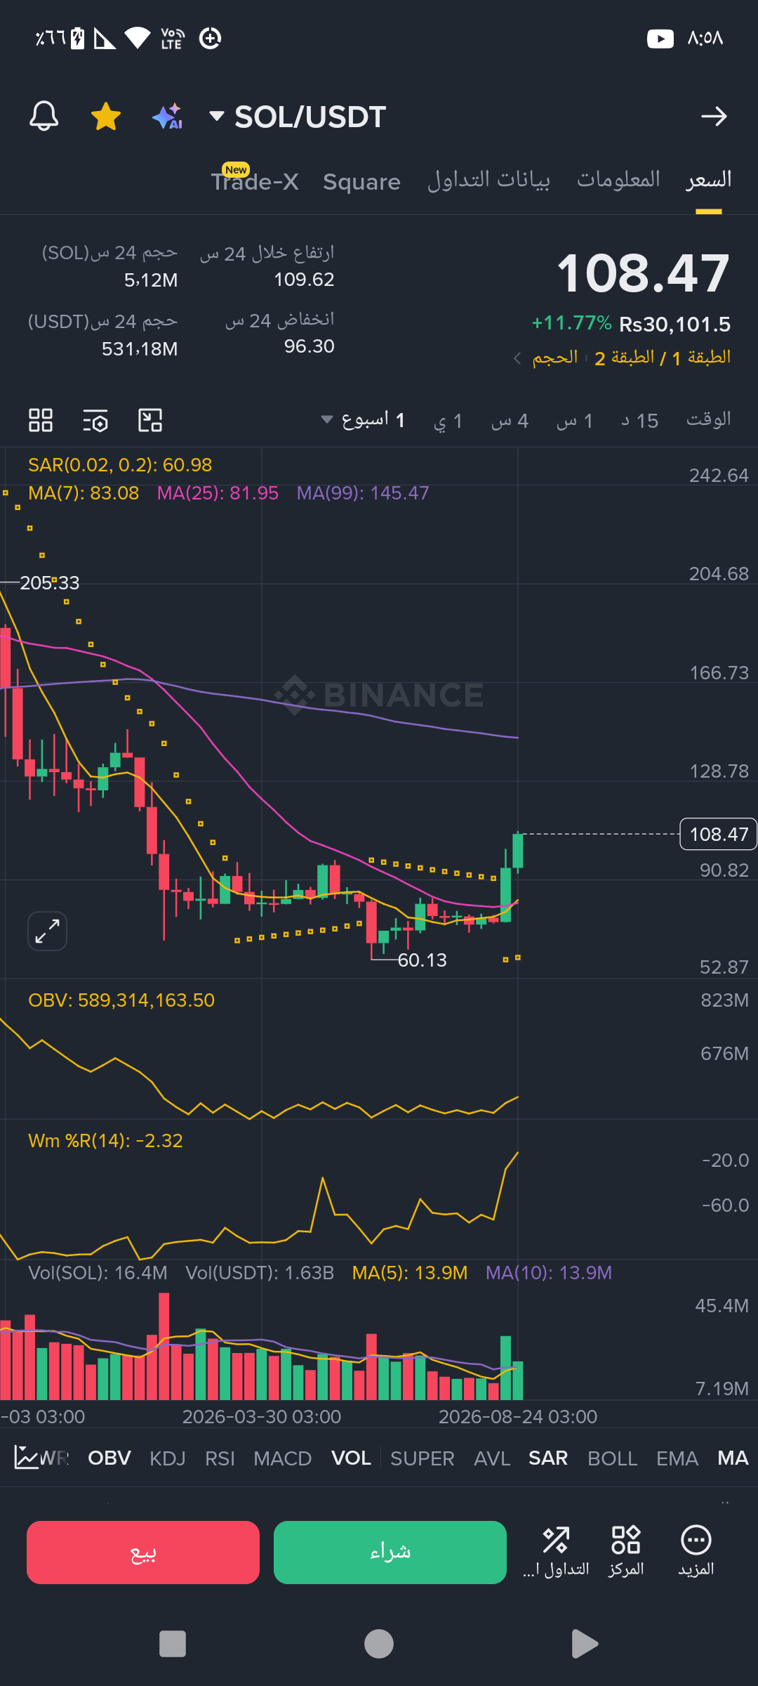Select the 1 س interval
This screenshot has height=1686, width=758.
pyautogui.click(x=575, y=421)
